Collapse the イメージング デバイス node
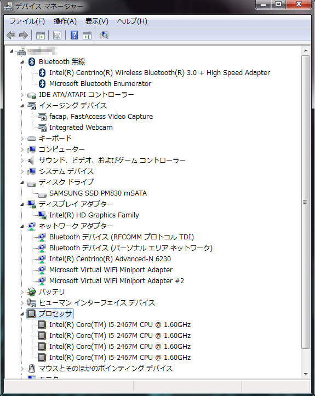315x396 pixels. (x=22, y=106)
